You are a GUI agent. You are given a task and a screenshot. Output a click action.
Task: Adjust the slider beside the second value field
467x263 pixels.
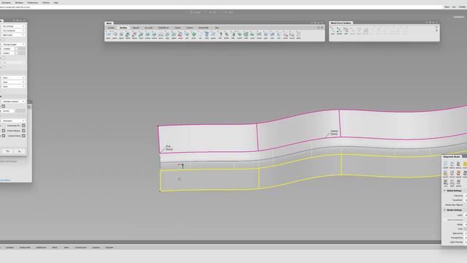pyautogui.click(x=20, y=53)
